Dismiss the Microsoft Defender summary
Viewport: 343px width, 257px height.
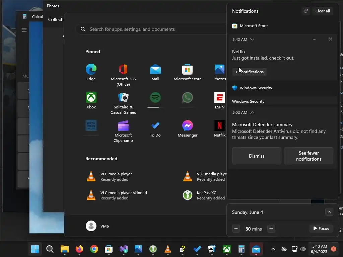click(257, 156)
